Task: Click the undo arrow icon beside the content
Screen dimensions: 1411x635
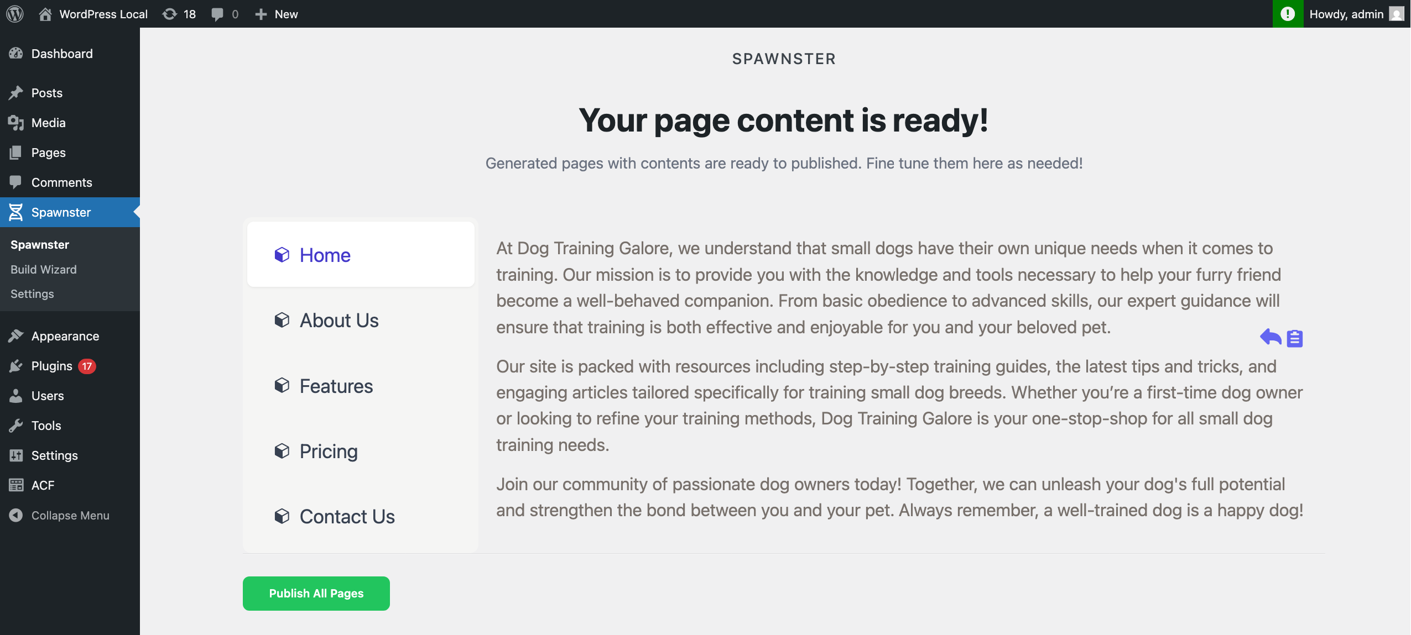Action: [x=1271, y=337]
